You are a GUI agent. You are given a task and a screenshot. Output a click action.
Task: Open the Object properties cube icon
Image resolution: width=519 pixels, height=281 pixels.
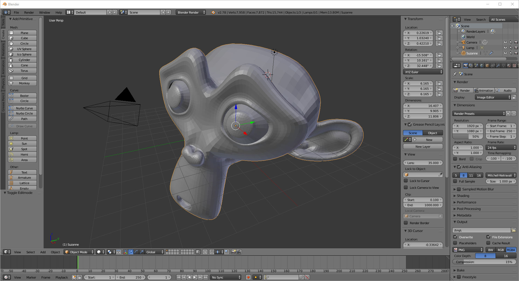point(487,66)
